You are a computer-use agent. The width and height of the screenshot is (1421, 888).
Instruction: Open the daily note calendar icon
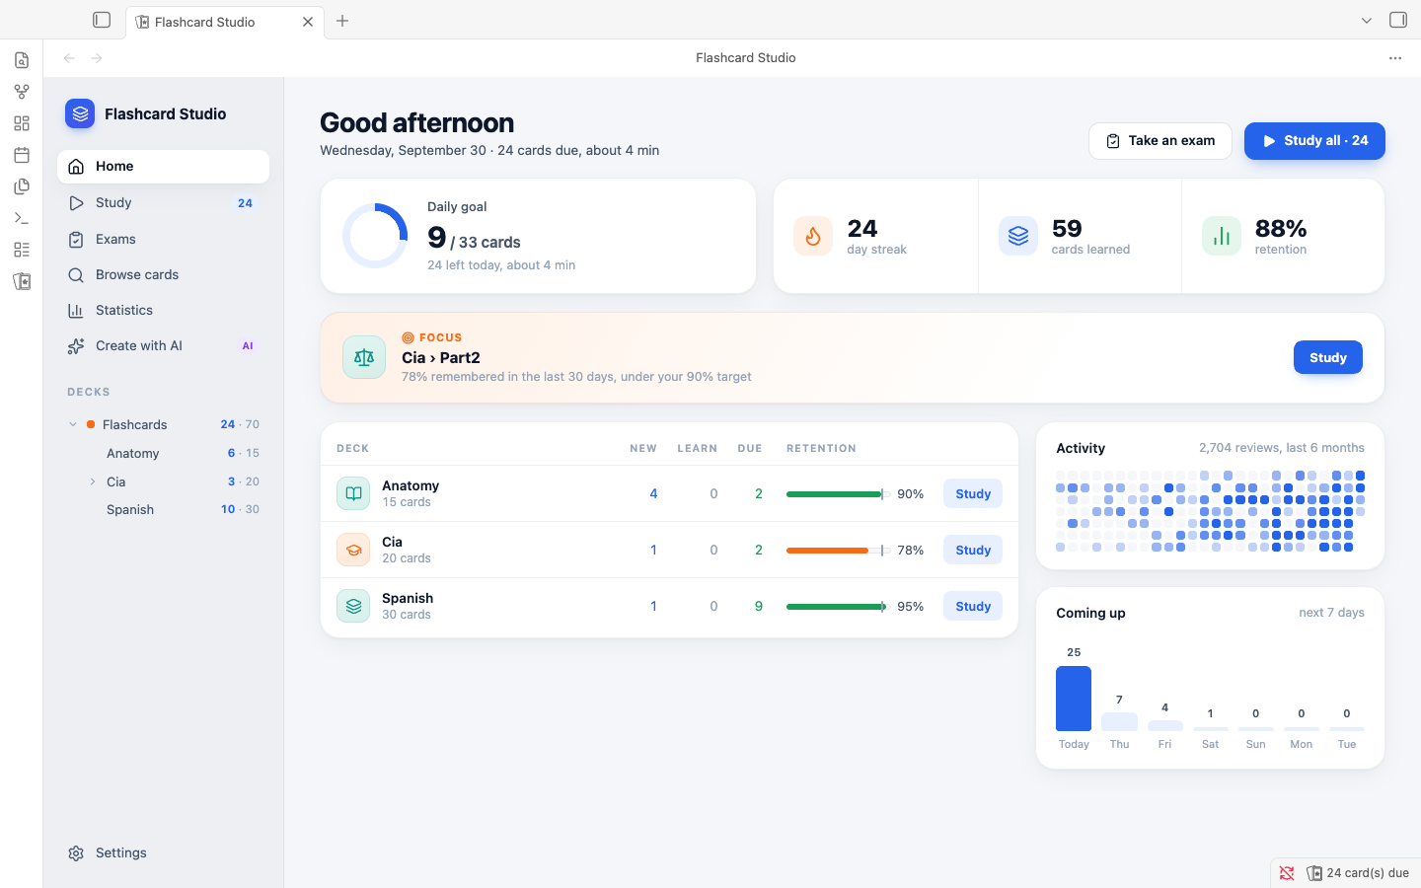point(22,155)
